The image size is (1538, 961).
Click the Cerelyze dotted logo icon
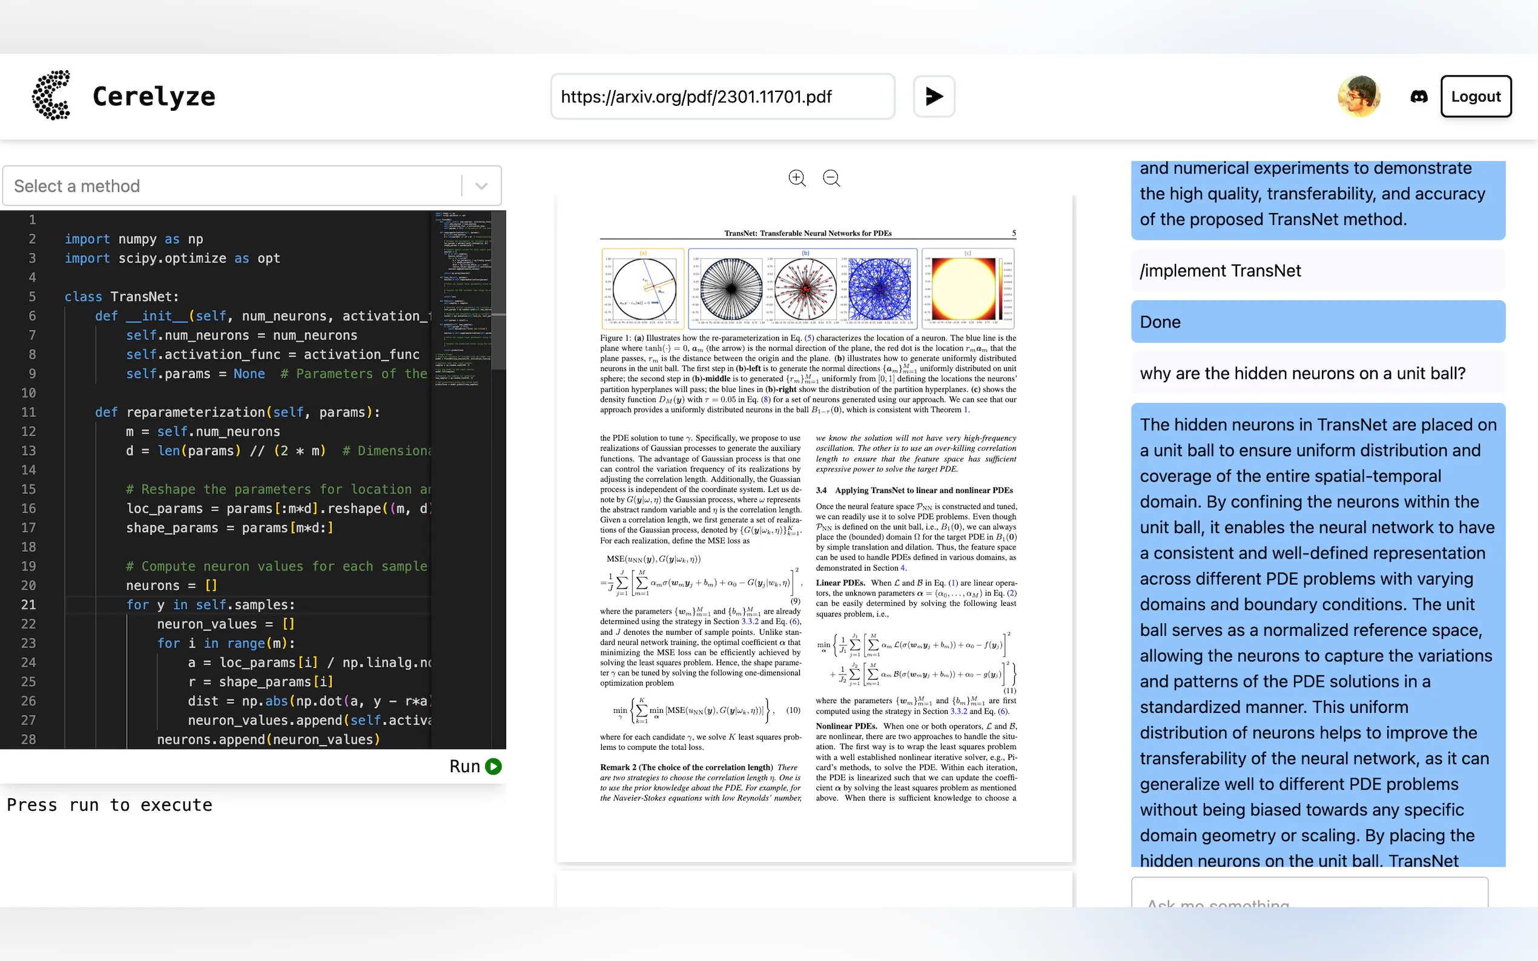pos(51,96)
